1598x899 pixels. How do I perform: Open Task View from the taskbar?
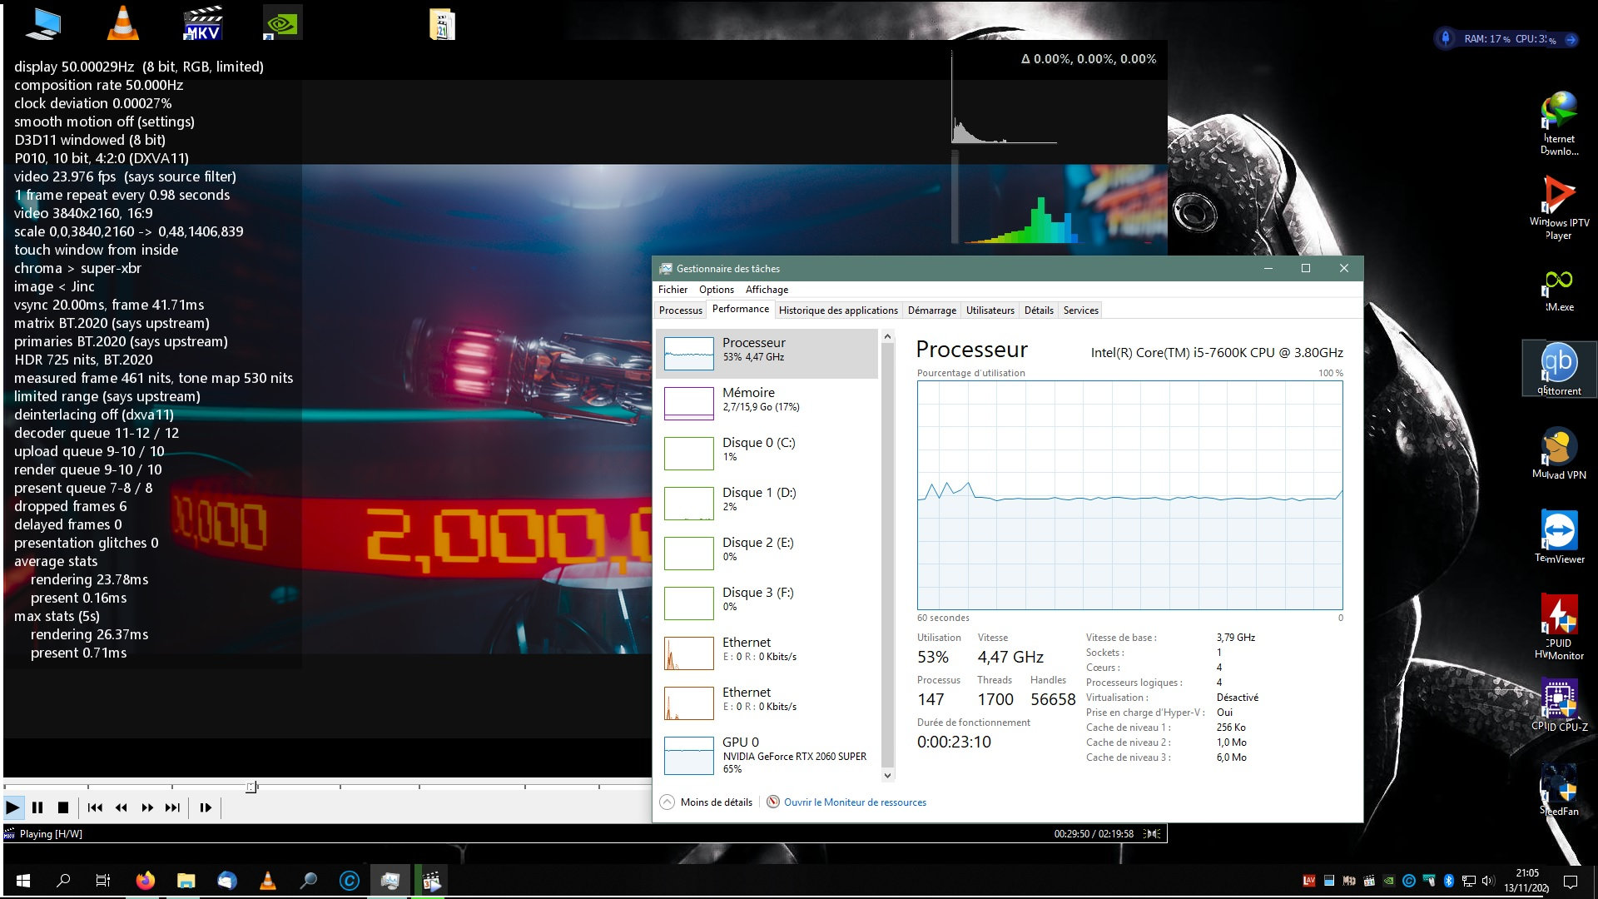pos(103,880)
